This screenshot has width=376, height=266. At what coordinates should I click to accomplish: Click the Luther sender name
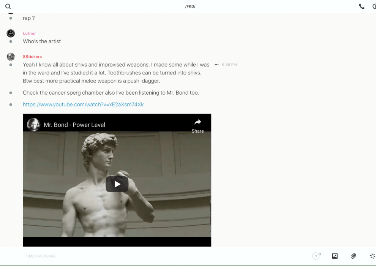tap(29, 33)
